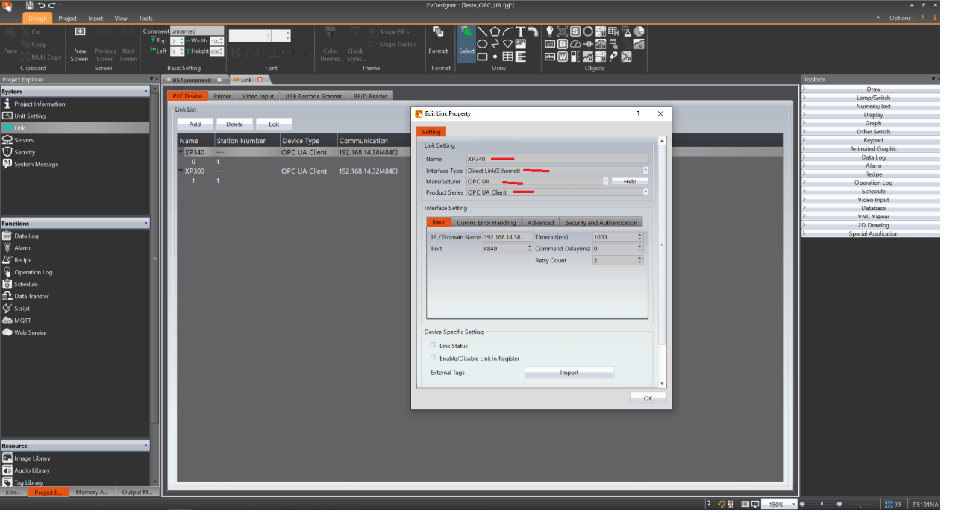
Task: Collapse the XP340 link row
Action: point(181,152)
